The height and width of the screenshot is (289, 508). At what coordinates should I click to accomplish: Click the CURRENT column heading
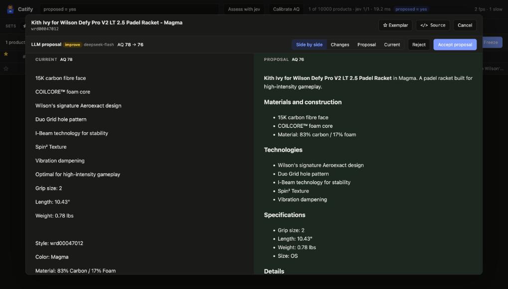click(46, 59)
